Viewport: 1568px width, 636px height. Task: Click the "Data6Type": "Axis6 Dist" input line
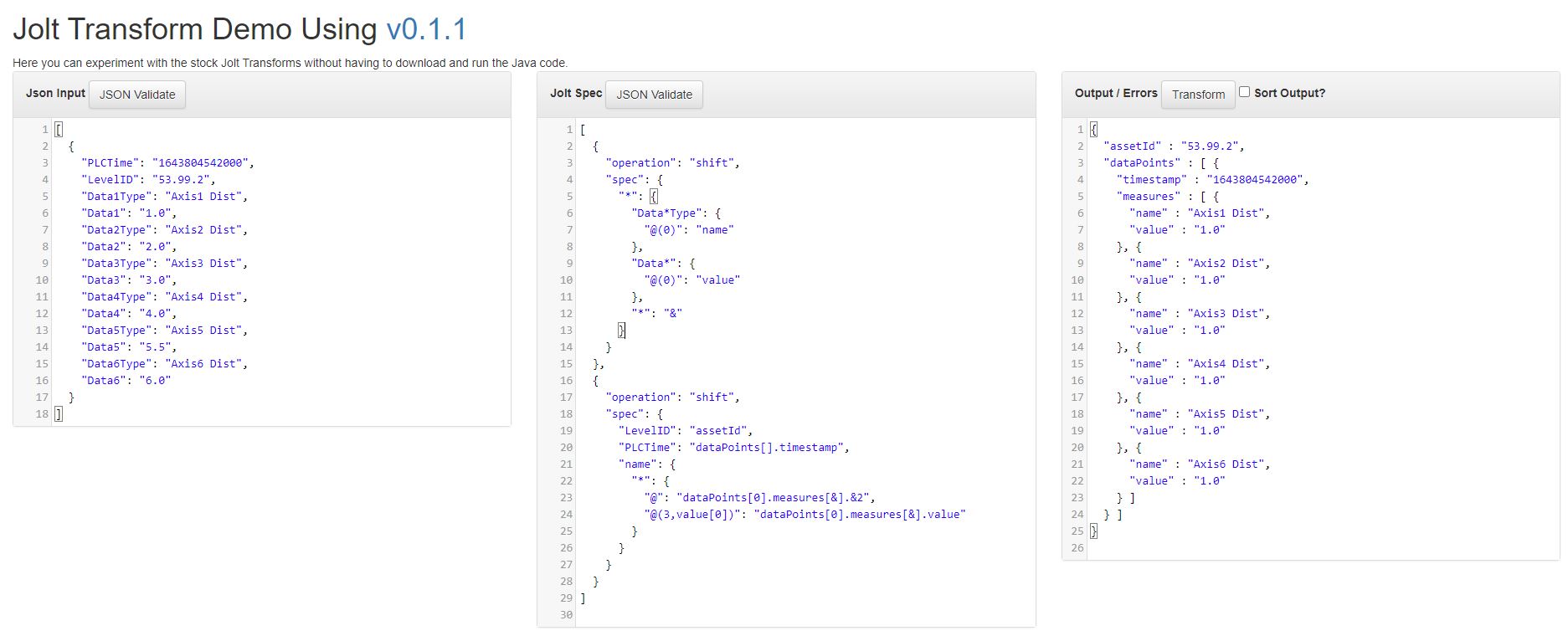click(164, 364)
